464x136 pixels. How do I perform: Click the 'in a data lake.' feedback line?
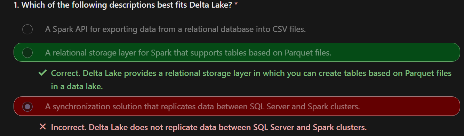tap(77, 86)
